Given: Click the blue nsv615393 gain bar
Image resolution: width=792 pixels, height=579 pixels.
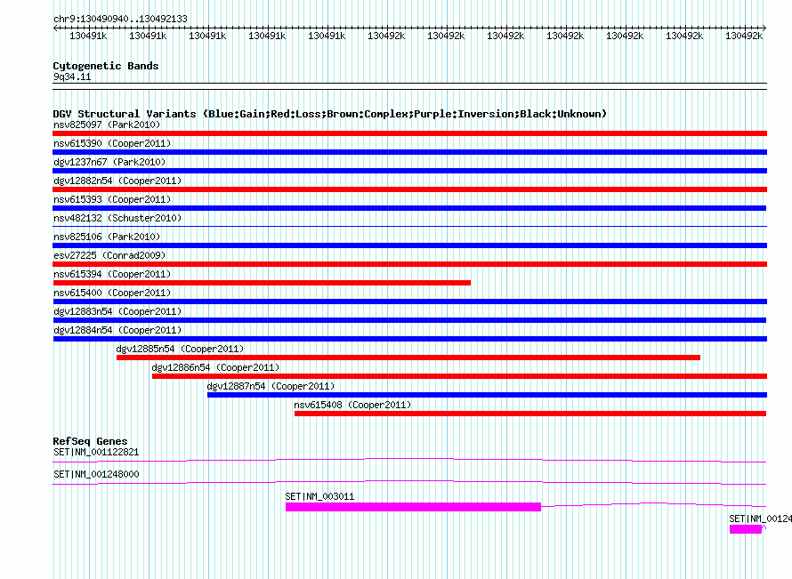Looking at the screenshot, I should 409,208.
